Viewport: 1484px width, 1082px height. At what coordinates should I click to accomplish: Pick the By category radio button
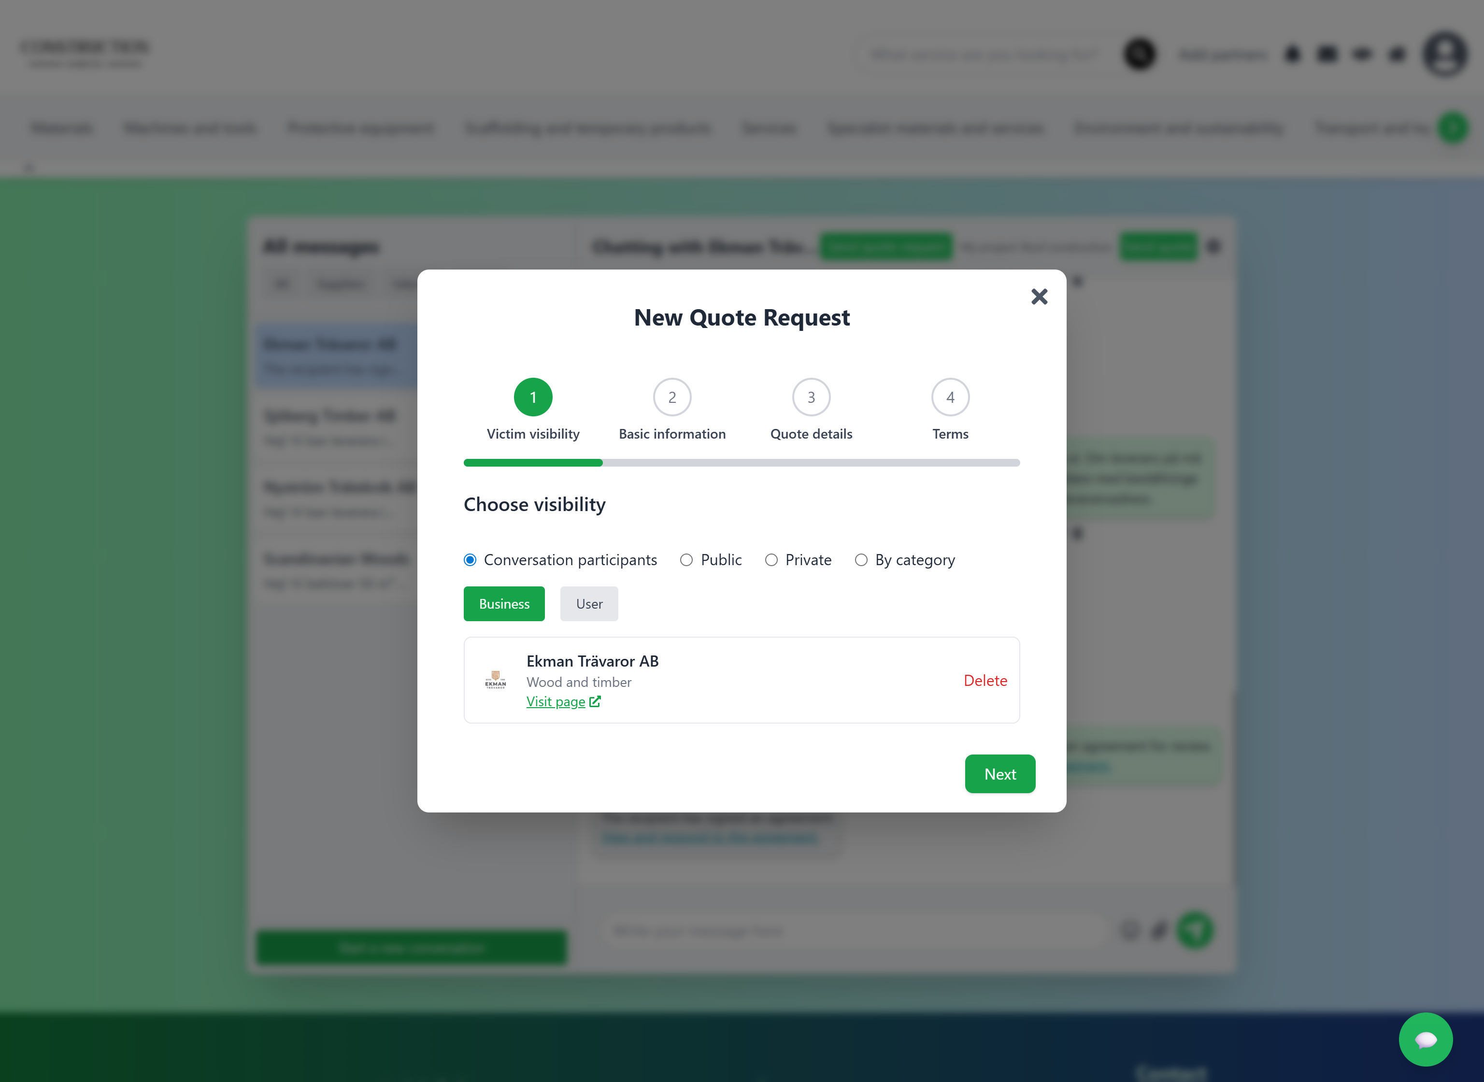[x=861, y=560]
